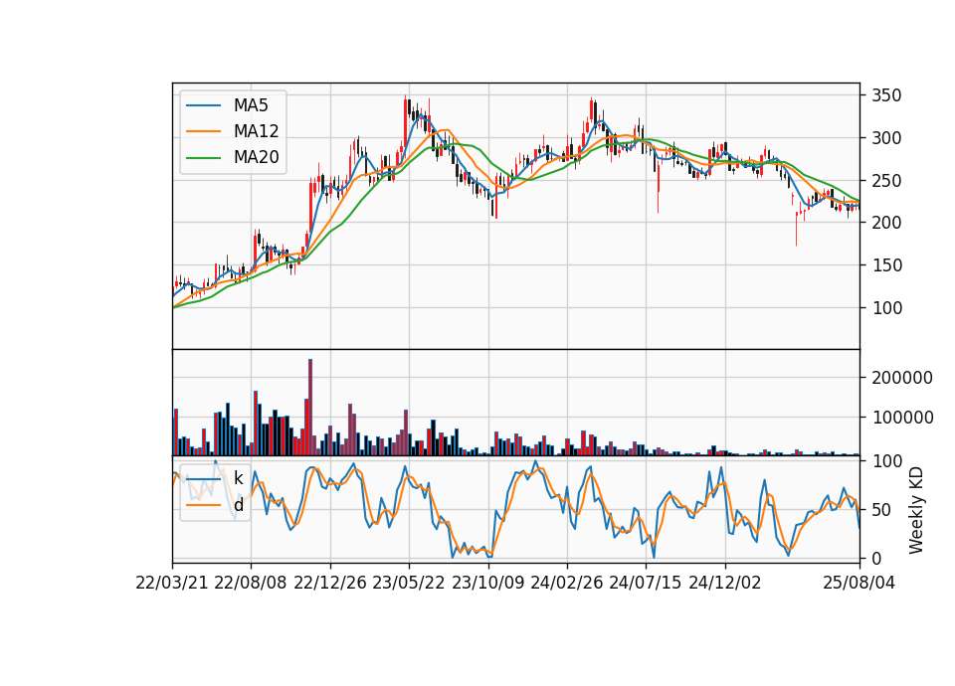Click the 200 price axis label
Screen dimensions: 955x686
point(886,223)
